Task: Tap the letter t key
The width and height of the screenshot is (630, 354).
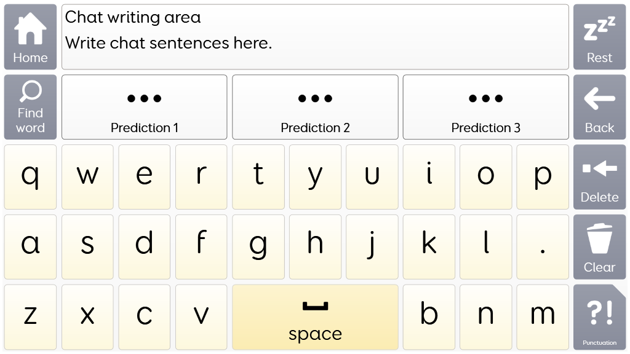Action: pos(258,177)
